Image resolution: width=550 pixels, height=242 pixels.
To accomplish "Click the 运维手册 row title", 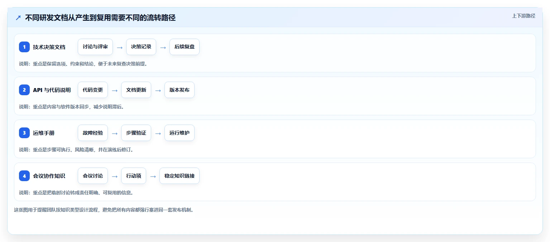I will (44, 133).
